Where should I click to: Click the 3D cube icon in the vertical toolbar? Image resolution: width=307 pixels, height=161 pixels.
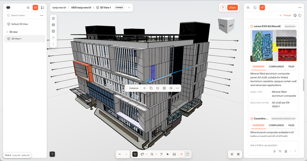(x=53, y=18)
